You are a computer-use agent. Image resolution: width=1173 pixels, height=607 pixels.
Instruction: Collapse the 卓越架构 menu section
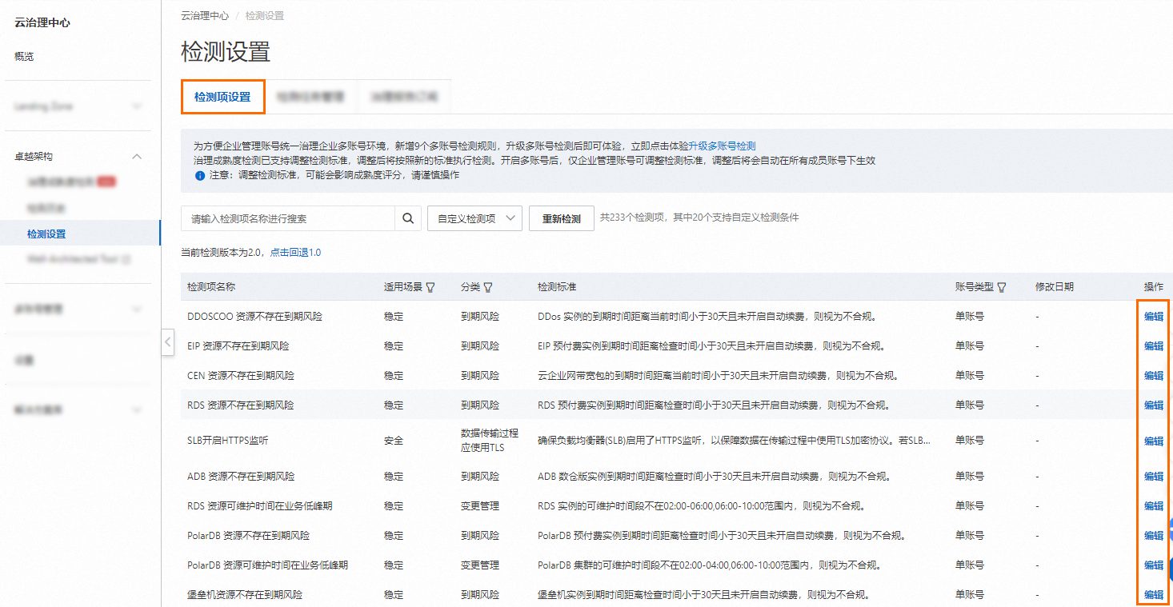(x=137, y=157)
